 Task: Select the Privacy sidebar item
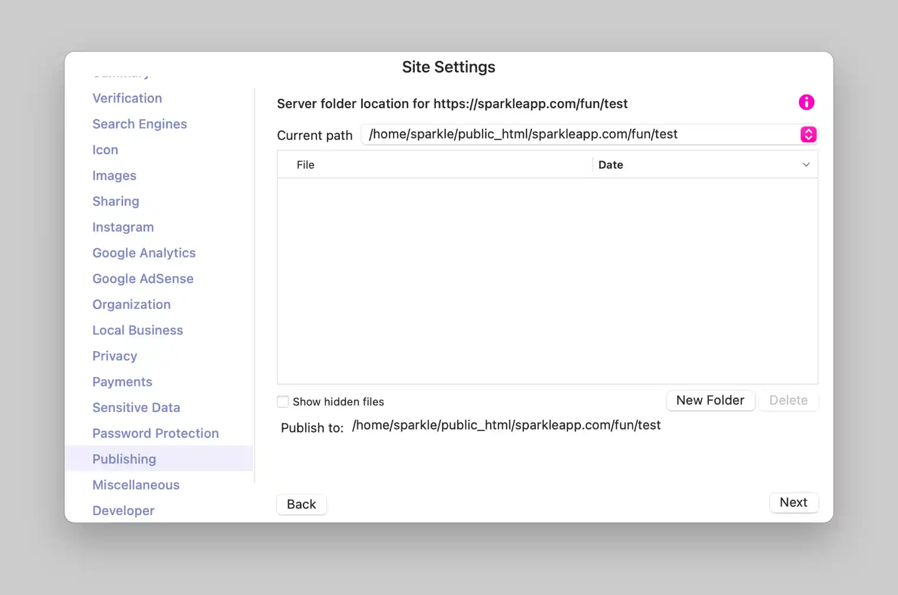(115, 356)
